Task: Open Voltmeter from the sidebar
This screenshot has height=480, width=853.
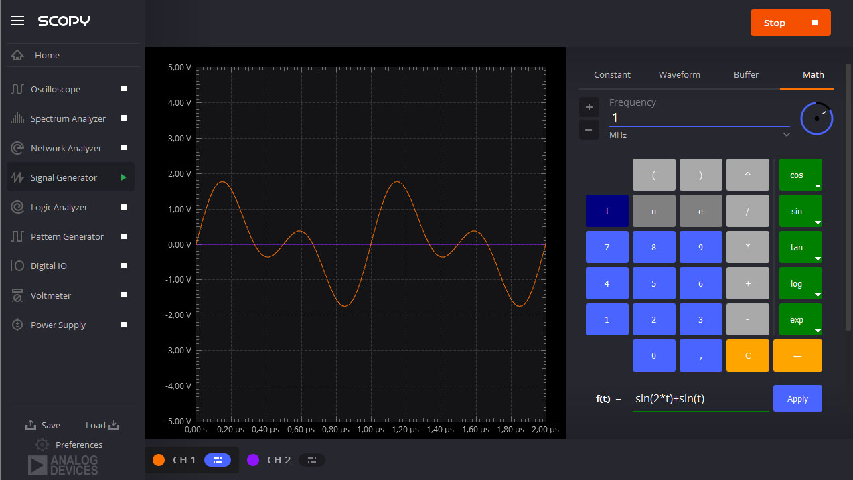Action: pos(70,295)
